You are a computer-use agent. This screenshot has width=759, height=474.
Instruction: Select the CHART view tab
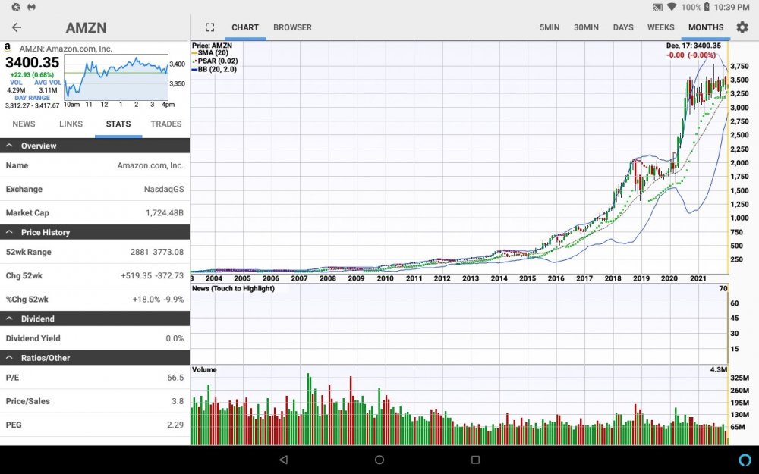(x=245, y=27)
